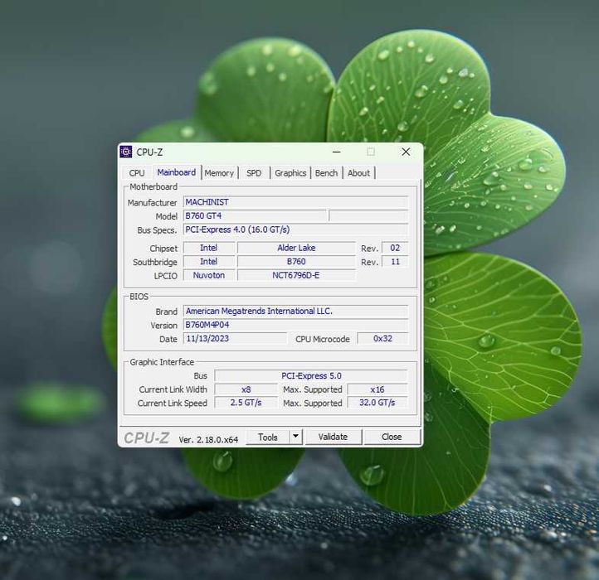Open the Graphics tab
Viewport: 599px width, 580px height.
click(x=290, y=173)
